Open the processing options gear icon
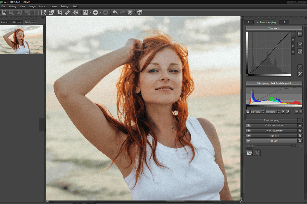This screenshot has height=204, width=307. [76, 13]
